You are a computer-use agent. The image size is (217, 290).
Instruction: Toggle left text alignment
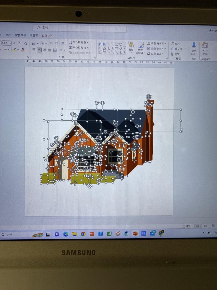point(34,50)
